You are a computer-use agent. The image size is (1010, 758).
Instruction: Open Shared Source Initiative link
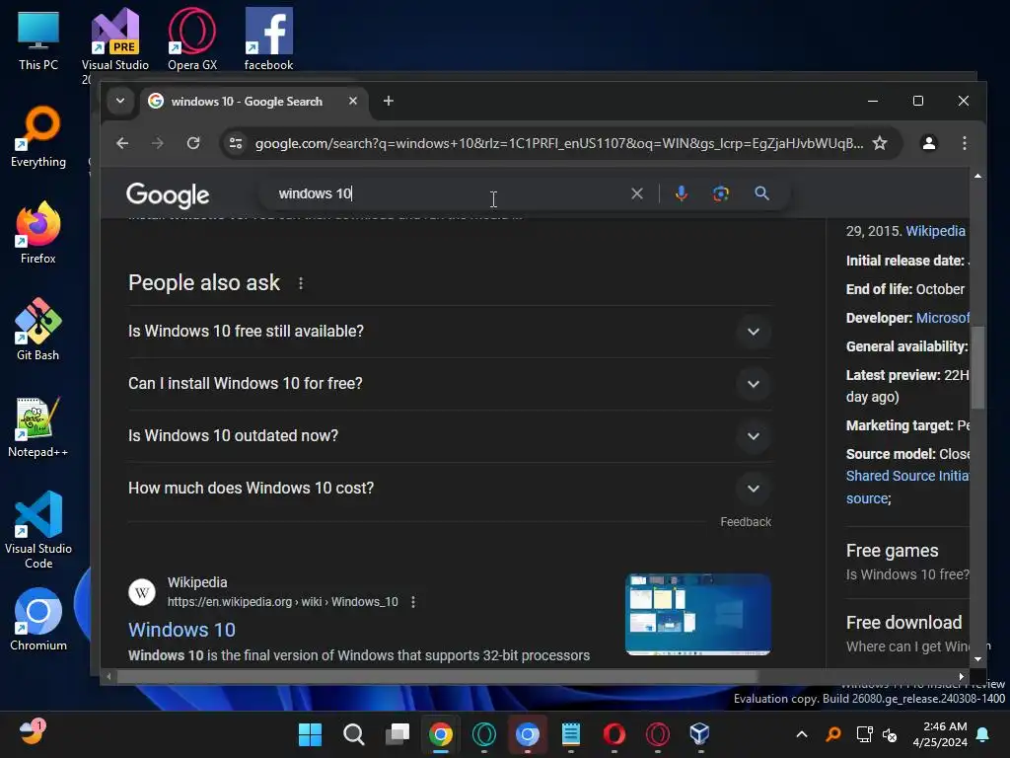(907, 476)
